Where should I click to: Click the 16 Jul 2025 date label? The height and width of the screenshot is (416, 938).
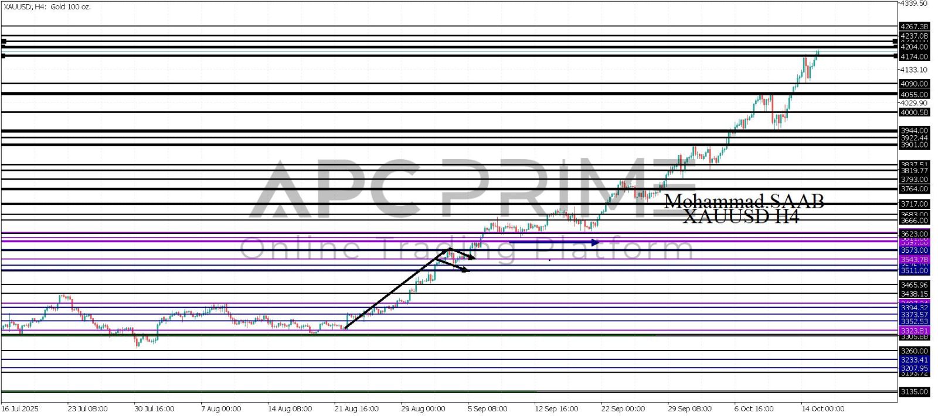[20, 408]
